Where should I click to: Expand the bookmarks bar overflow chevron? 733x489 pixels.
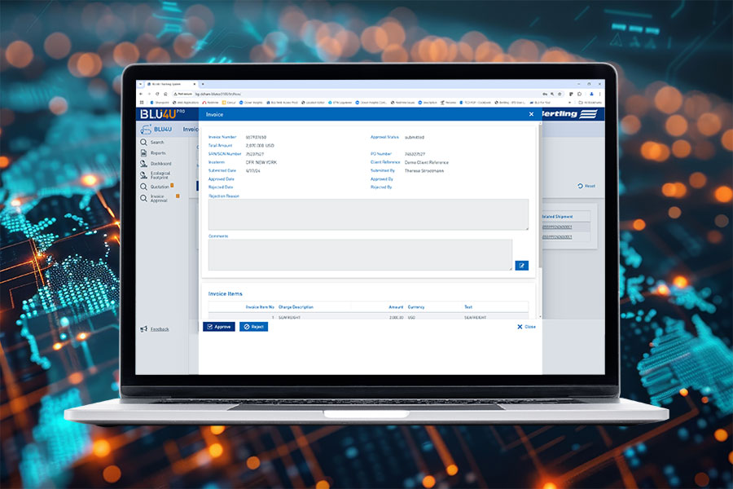coord(570,102)
